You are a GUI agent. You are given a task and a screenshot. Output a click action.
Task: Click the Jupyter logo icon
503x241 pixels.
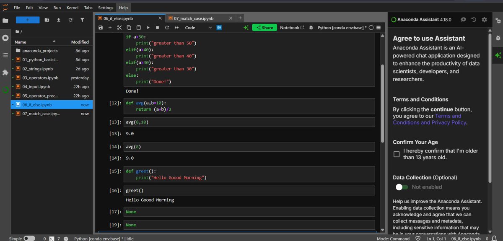(x=5, y=7)
